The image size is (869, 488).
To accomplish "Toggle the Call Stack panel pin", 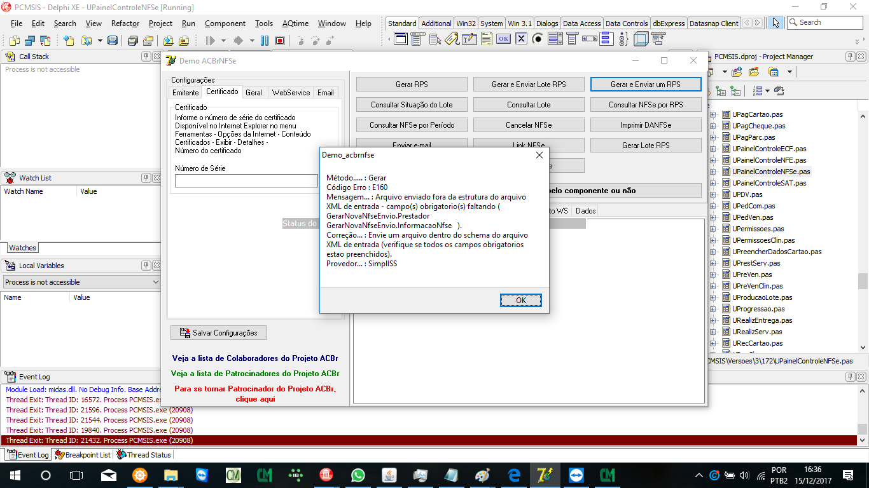I will coord(146,57).
